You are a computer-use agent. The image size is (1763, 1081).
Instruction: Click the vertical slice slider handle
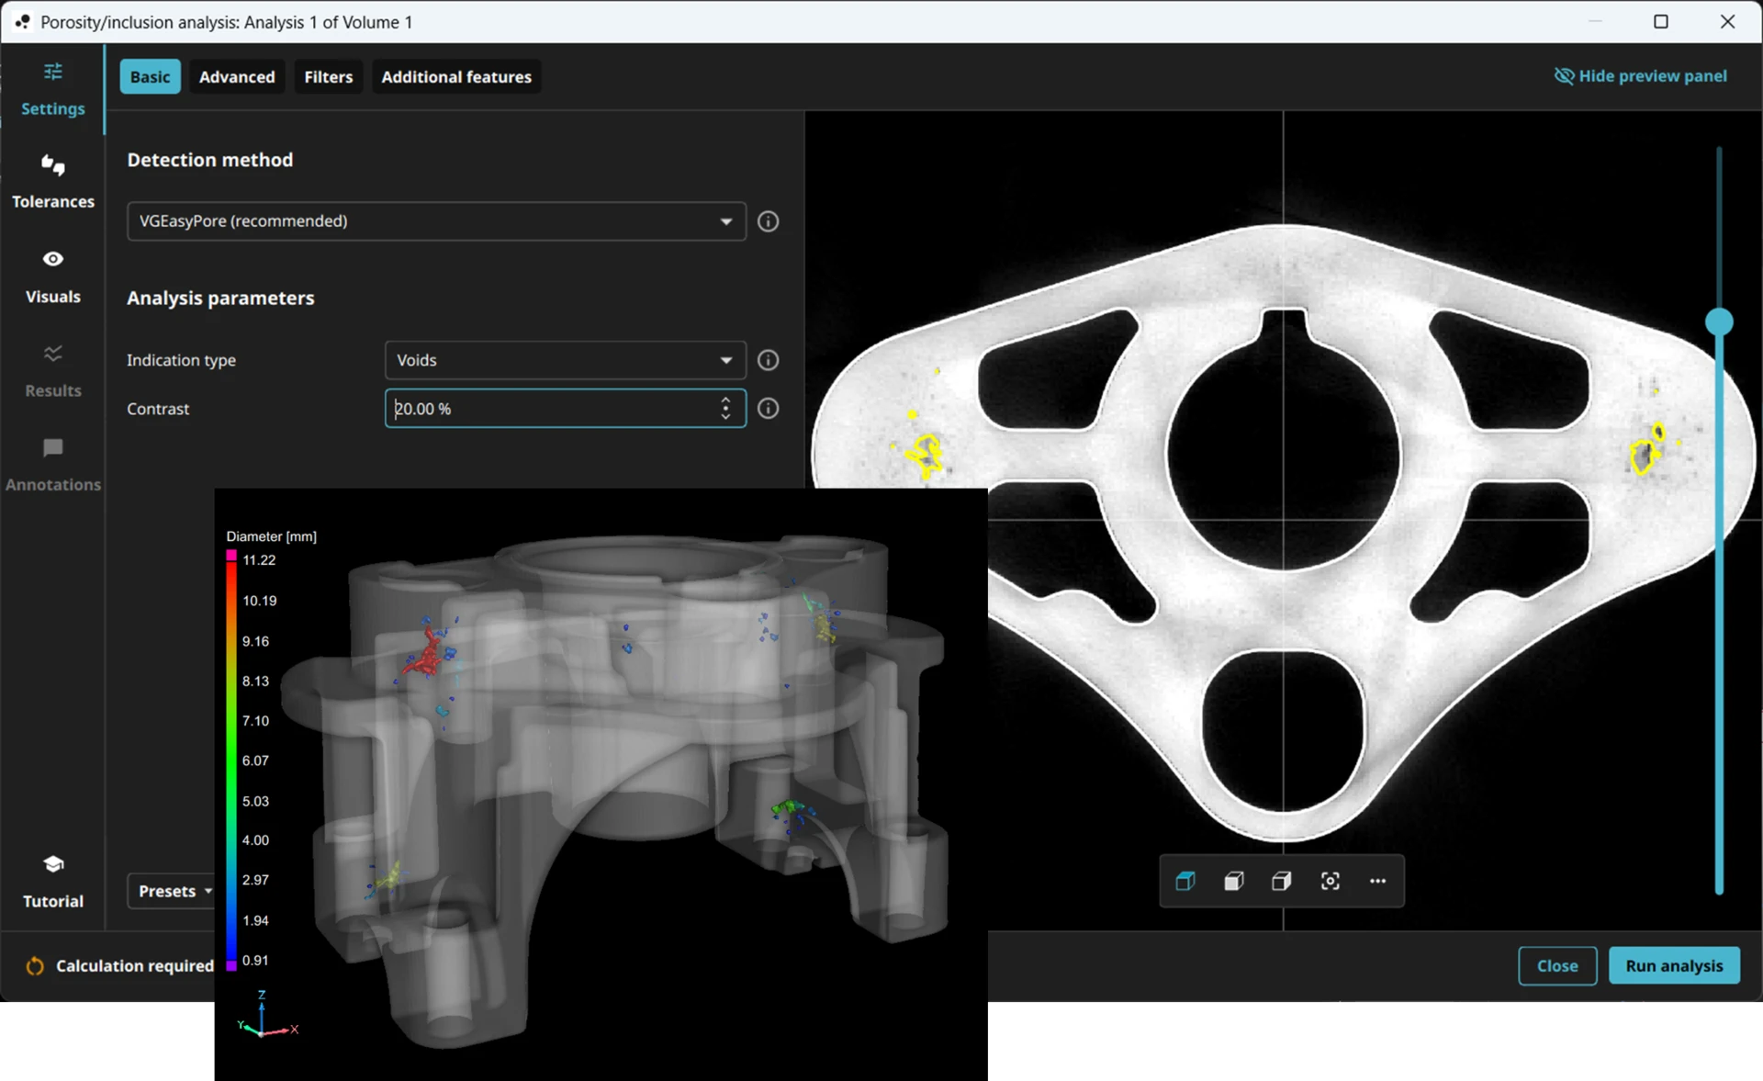[1719, 321]
